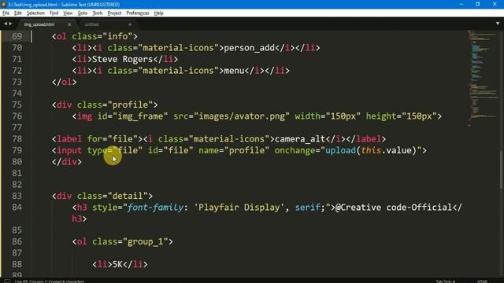
Task: Place cursor on 'Steve Rogers' text
Action: click(123, 59)
